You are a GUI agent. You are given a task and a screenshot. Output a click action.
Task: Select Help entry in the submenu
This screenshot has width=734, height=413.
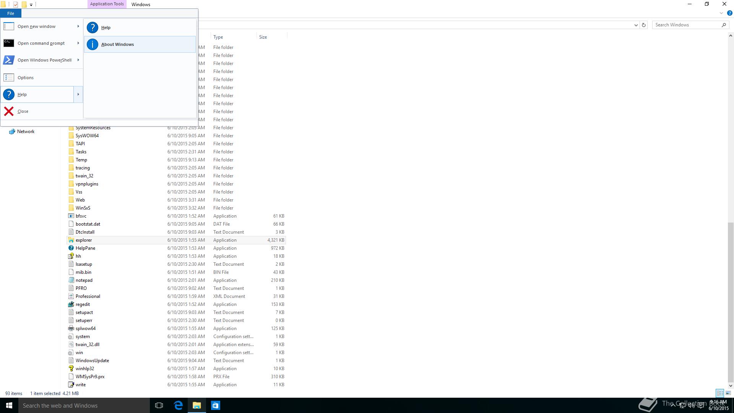pos(140,28)
